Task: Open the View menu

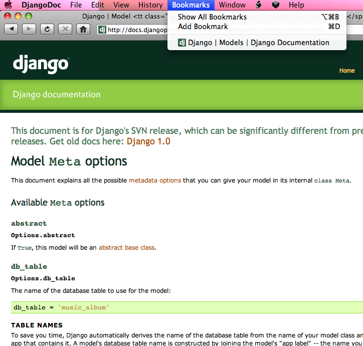Action: [x=121, y=5]
